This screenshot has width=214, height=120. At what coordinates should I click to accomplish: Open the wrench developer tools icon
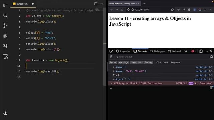184,10
